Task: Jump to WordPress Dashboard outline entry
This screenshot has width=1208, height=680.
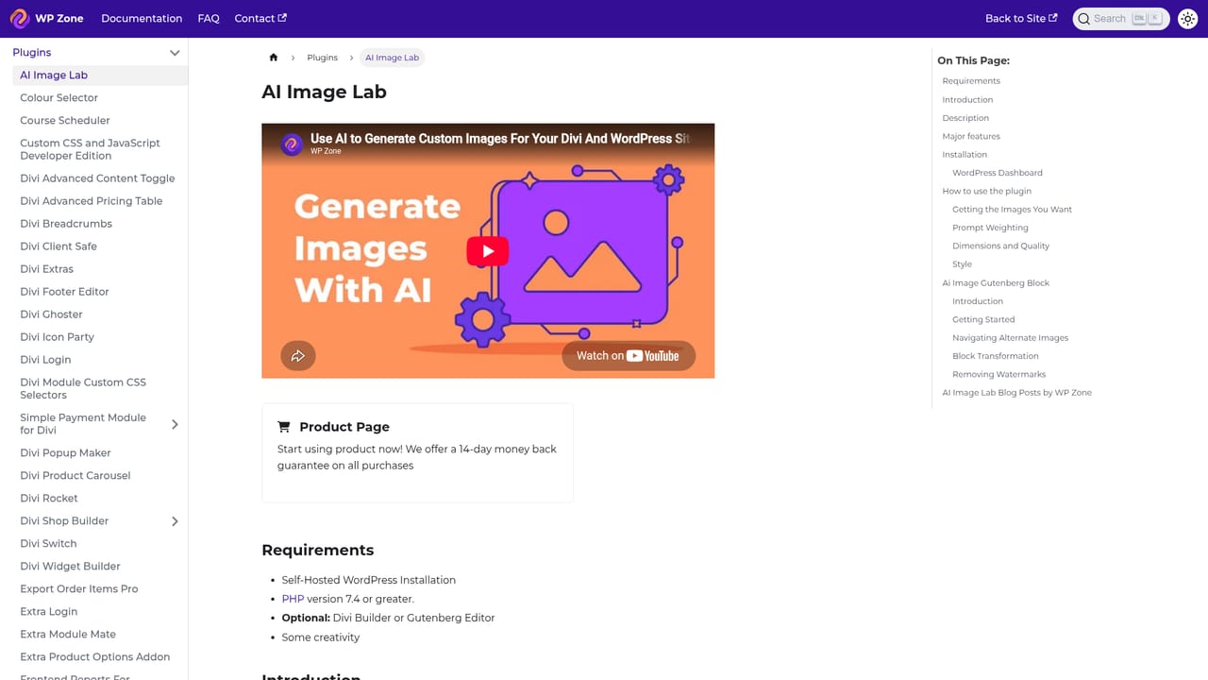Action: pos(998,173)
